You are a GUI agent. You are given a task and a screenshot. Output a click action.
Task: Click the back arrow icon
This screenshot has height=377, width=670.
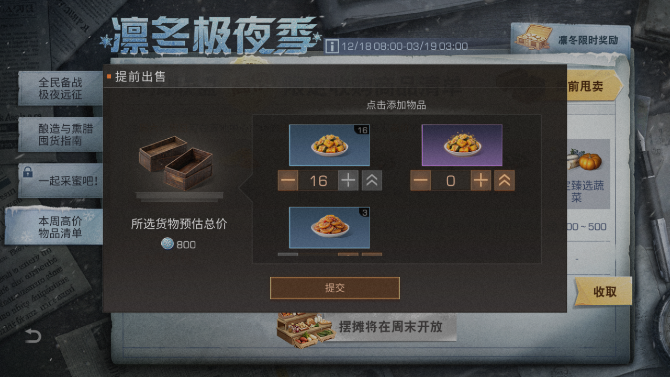(32, 336)
